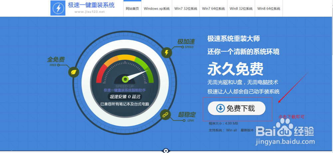Image resolution: width=333 pixels, height=153 pixels.
Task: Click the 超稳定 LINK label
Action: pyautogui.click(x=187, y=116)
